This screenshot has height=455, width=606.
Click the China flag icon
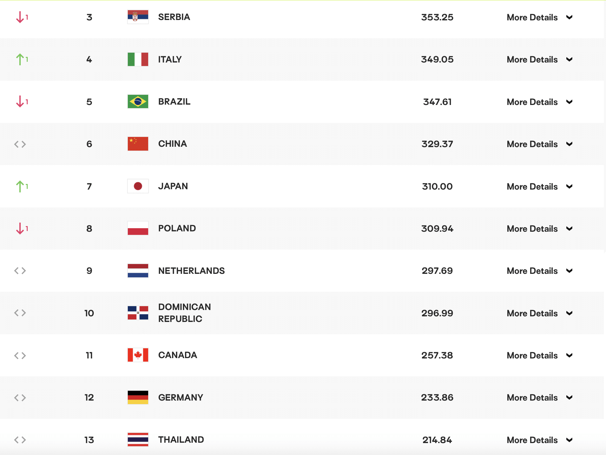click(138, 144)
